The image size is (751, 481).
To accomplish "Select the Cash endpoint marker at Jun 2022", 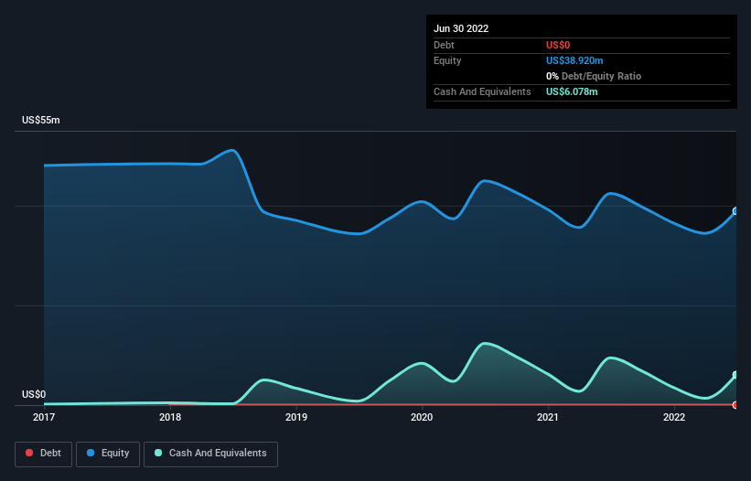I will [735, 375].
